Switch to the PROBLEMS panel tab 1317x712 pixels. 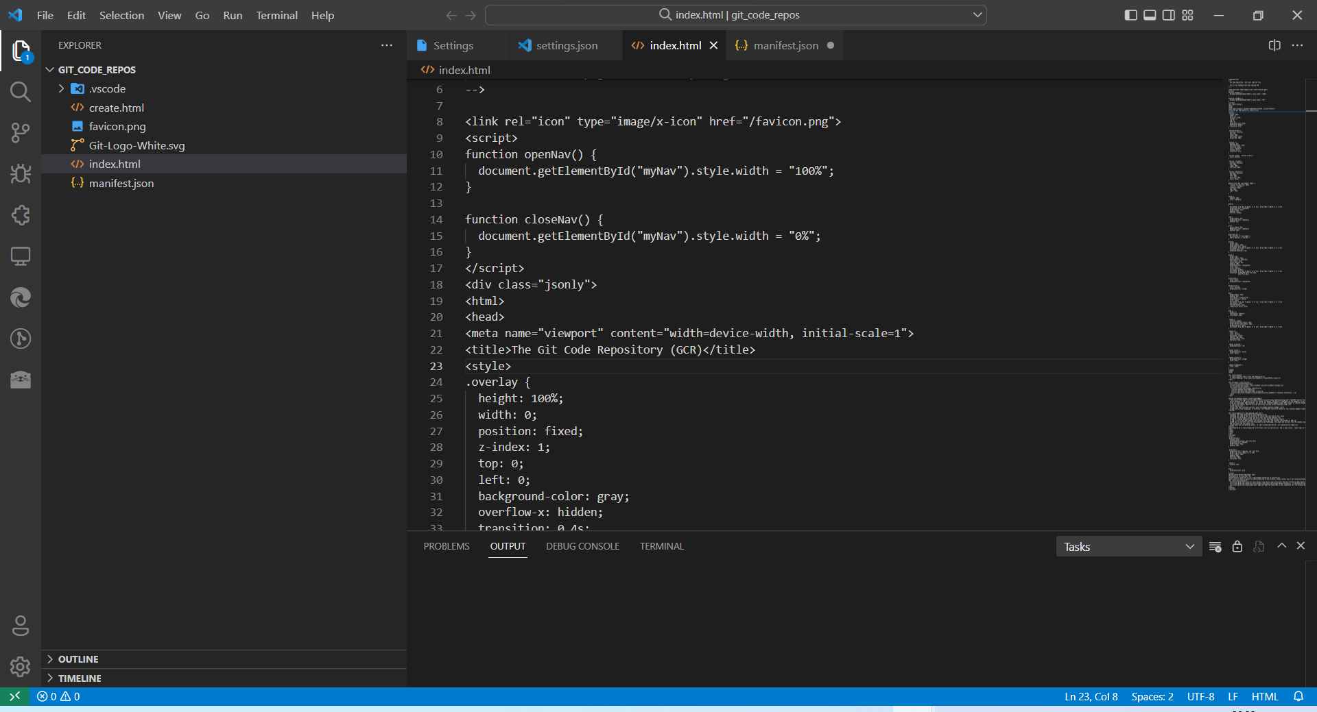[447, 546]
